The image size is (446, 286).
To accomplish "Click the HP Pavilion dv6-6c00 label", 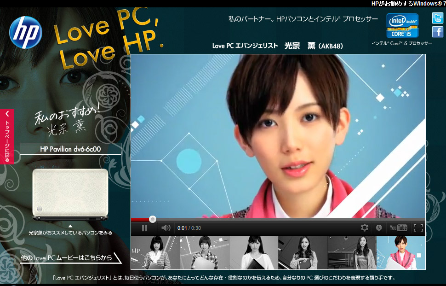I will pyautogui.click(x=70, y=149).
